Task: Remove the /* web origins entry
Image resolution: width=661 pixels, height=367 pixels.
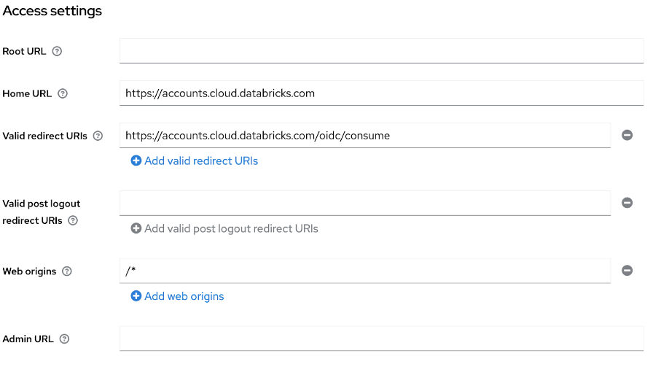Action: tap(627, 271)
